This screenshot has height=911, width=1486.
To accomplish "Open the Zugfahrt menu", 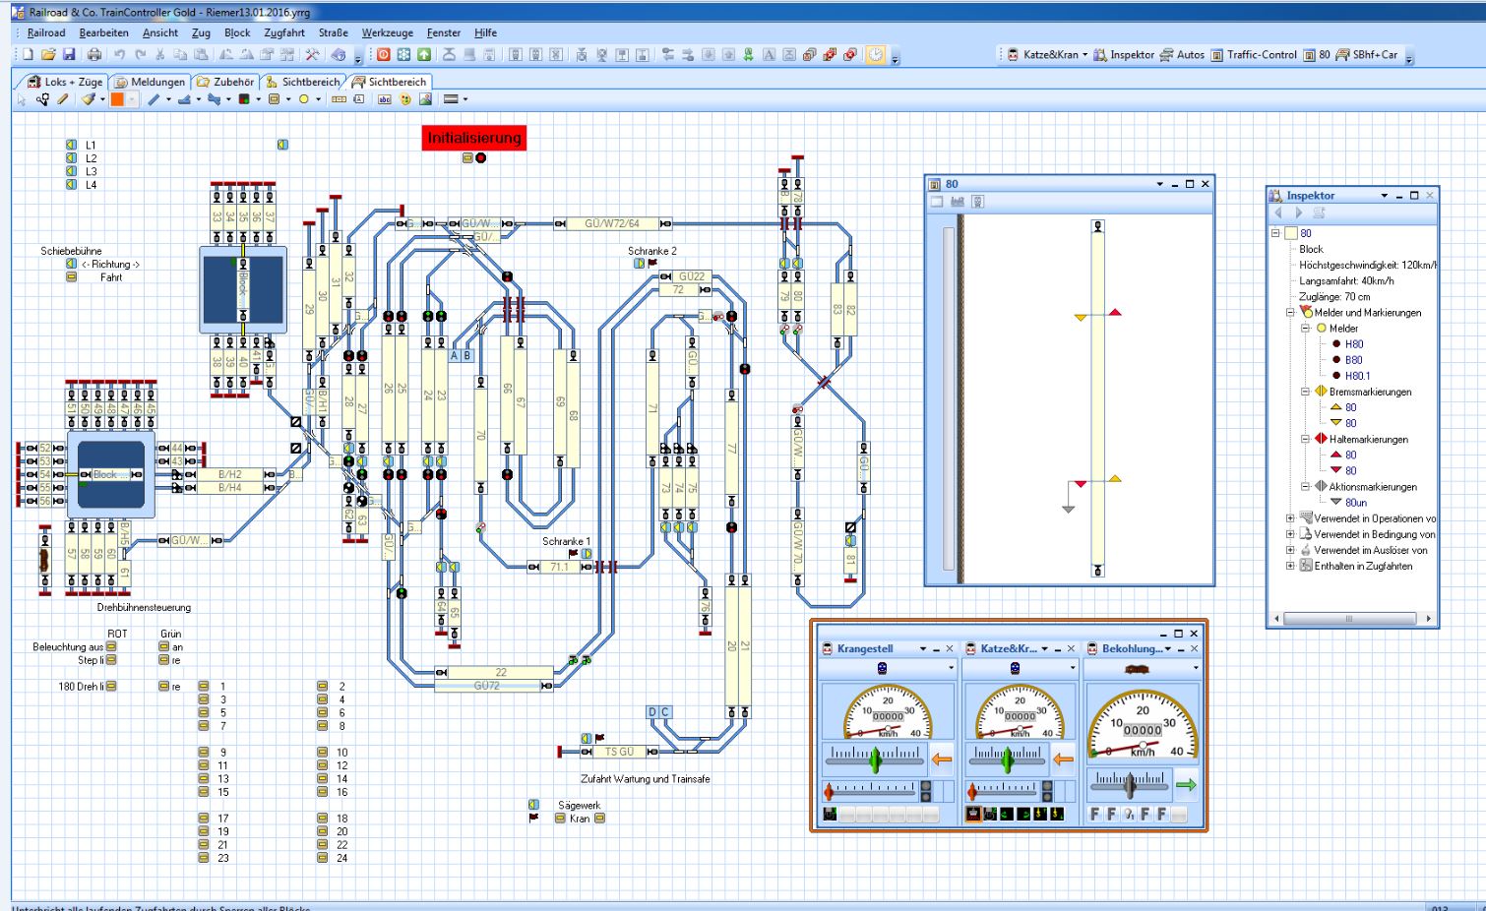I will [x=284, y=32].
